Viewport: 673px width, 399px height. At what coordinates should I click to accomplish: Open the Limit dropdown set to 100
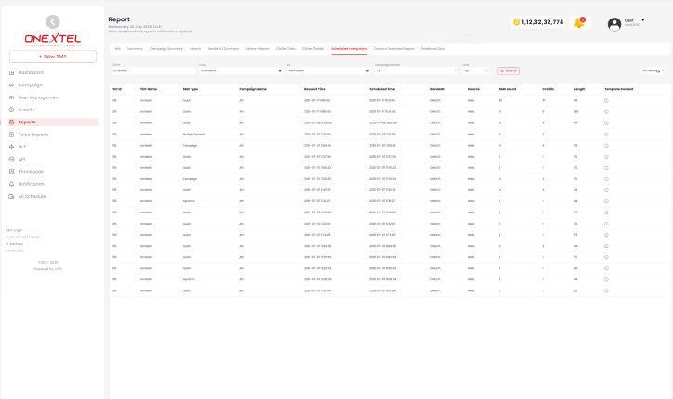pos(478,71)
